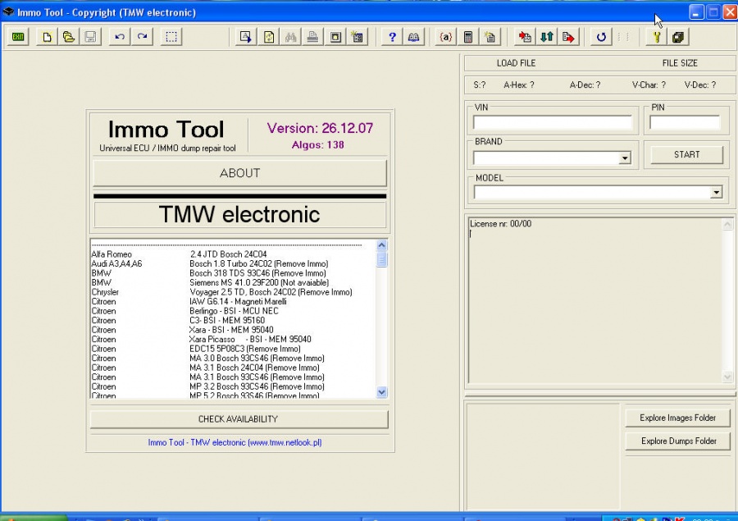This screenshot has height=521, width=738.
Task: Click the sparkle document icon after the calculator
Action: coord(490,37)
